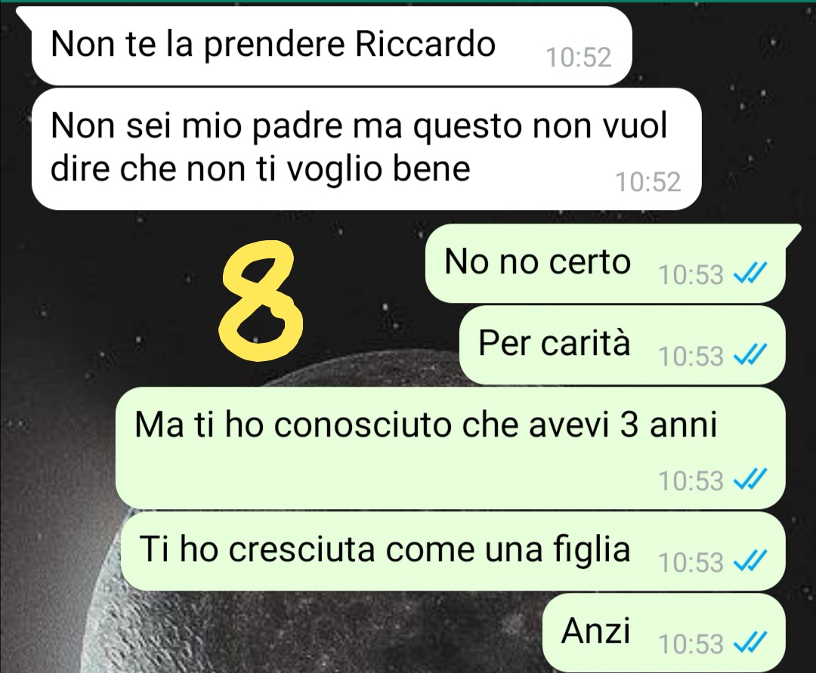The image size is (816, 673).
Task: Select the "Ti ho cresciuta come una figlia" bubble
Action: pos(453,551)
